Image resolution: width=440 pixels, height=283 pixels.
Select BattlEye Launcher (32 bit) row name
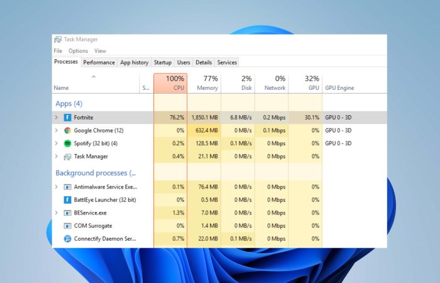(x=105, y=200)
